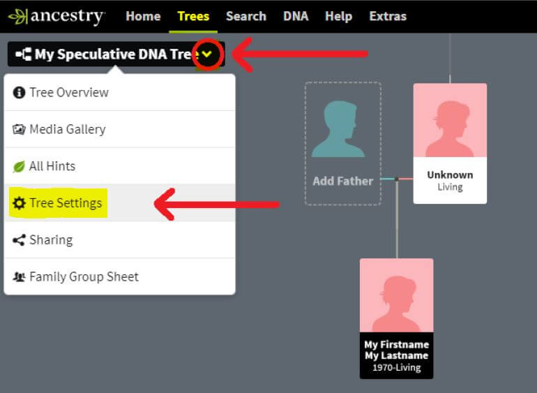Click the Add Father male silhouette

point(338,128)
